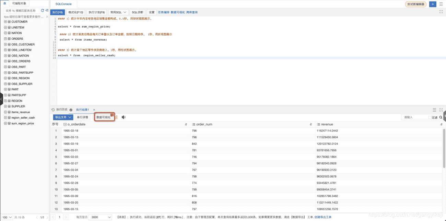Screen dimensions: 446x221
Task: Expand the sum_region_price table node
Action: 5,123
